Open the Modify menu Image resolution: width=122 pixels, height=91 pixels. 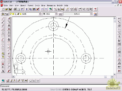(x=60, y=6)
